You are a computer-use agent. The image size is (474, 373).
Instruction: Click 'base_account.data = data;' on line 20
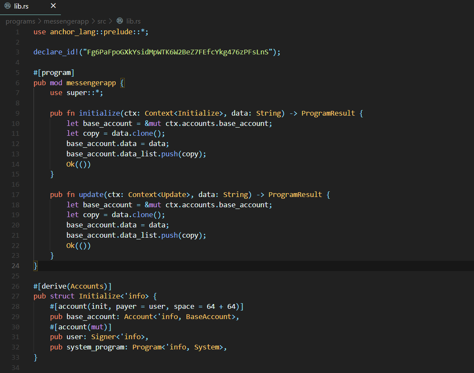[118, 225]
